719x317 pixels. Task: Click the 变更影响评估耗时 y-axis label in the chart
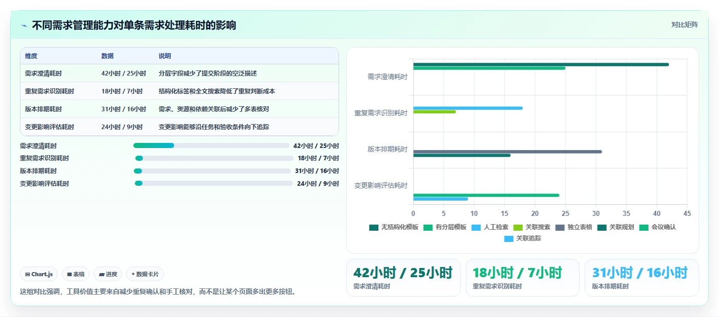(381, 186)
